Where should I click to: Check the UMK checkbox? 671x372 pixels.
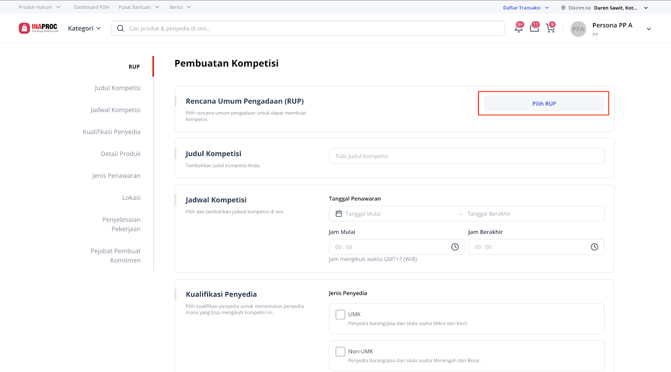(x=340, y=315)
